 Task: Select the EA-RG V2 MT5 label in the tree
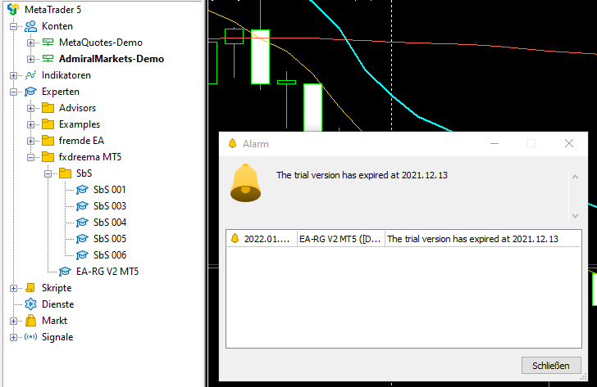pos(107,271)
